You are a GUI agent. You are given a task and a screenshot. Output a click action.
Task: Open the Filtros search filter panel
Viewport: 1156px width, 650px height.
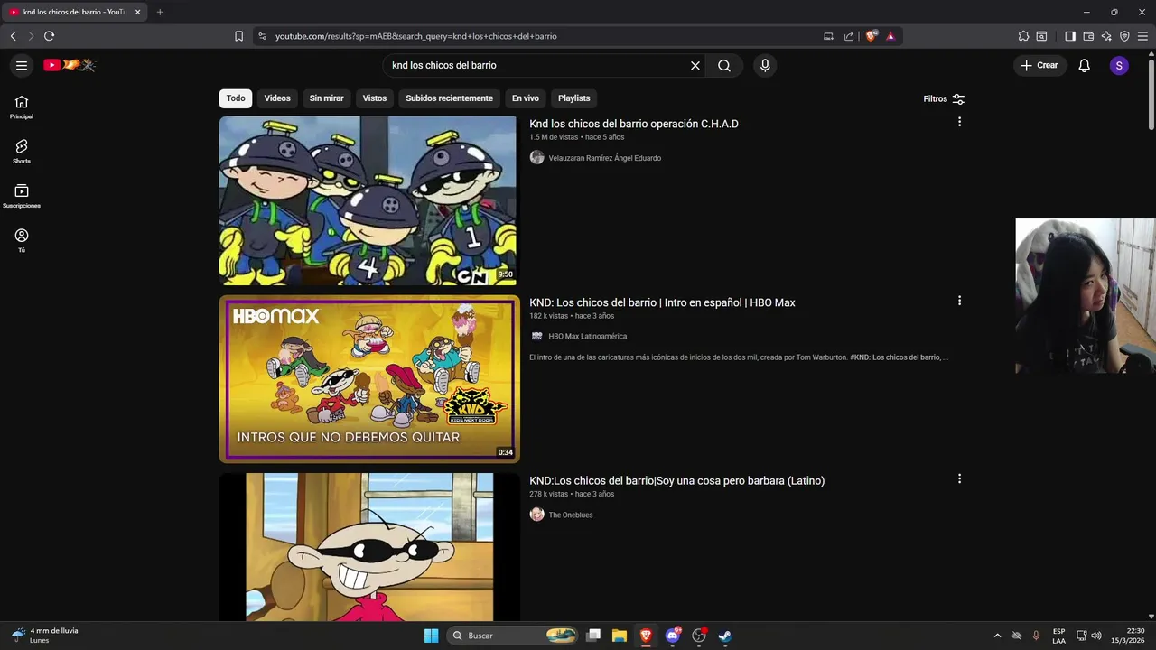coord(944,98)
